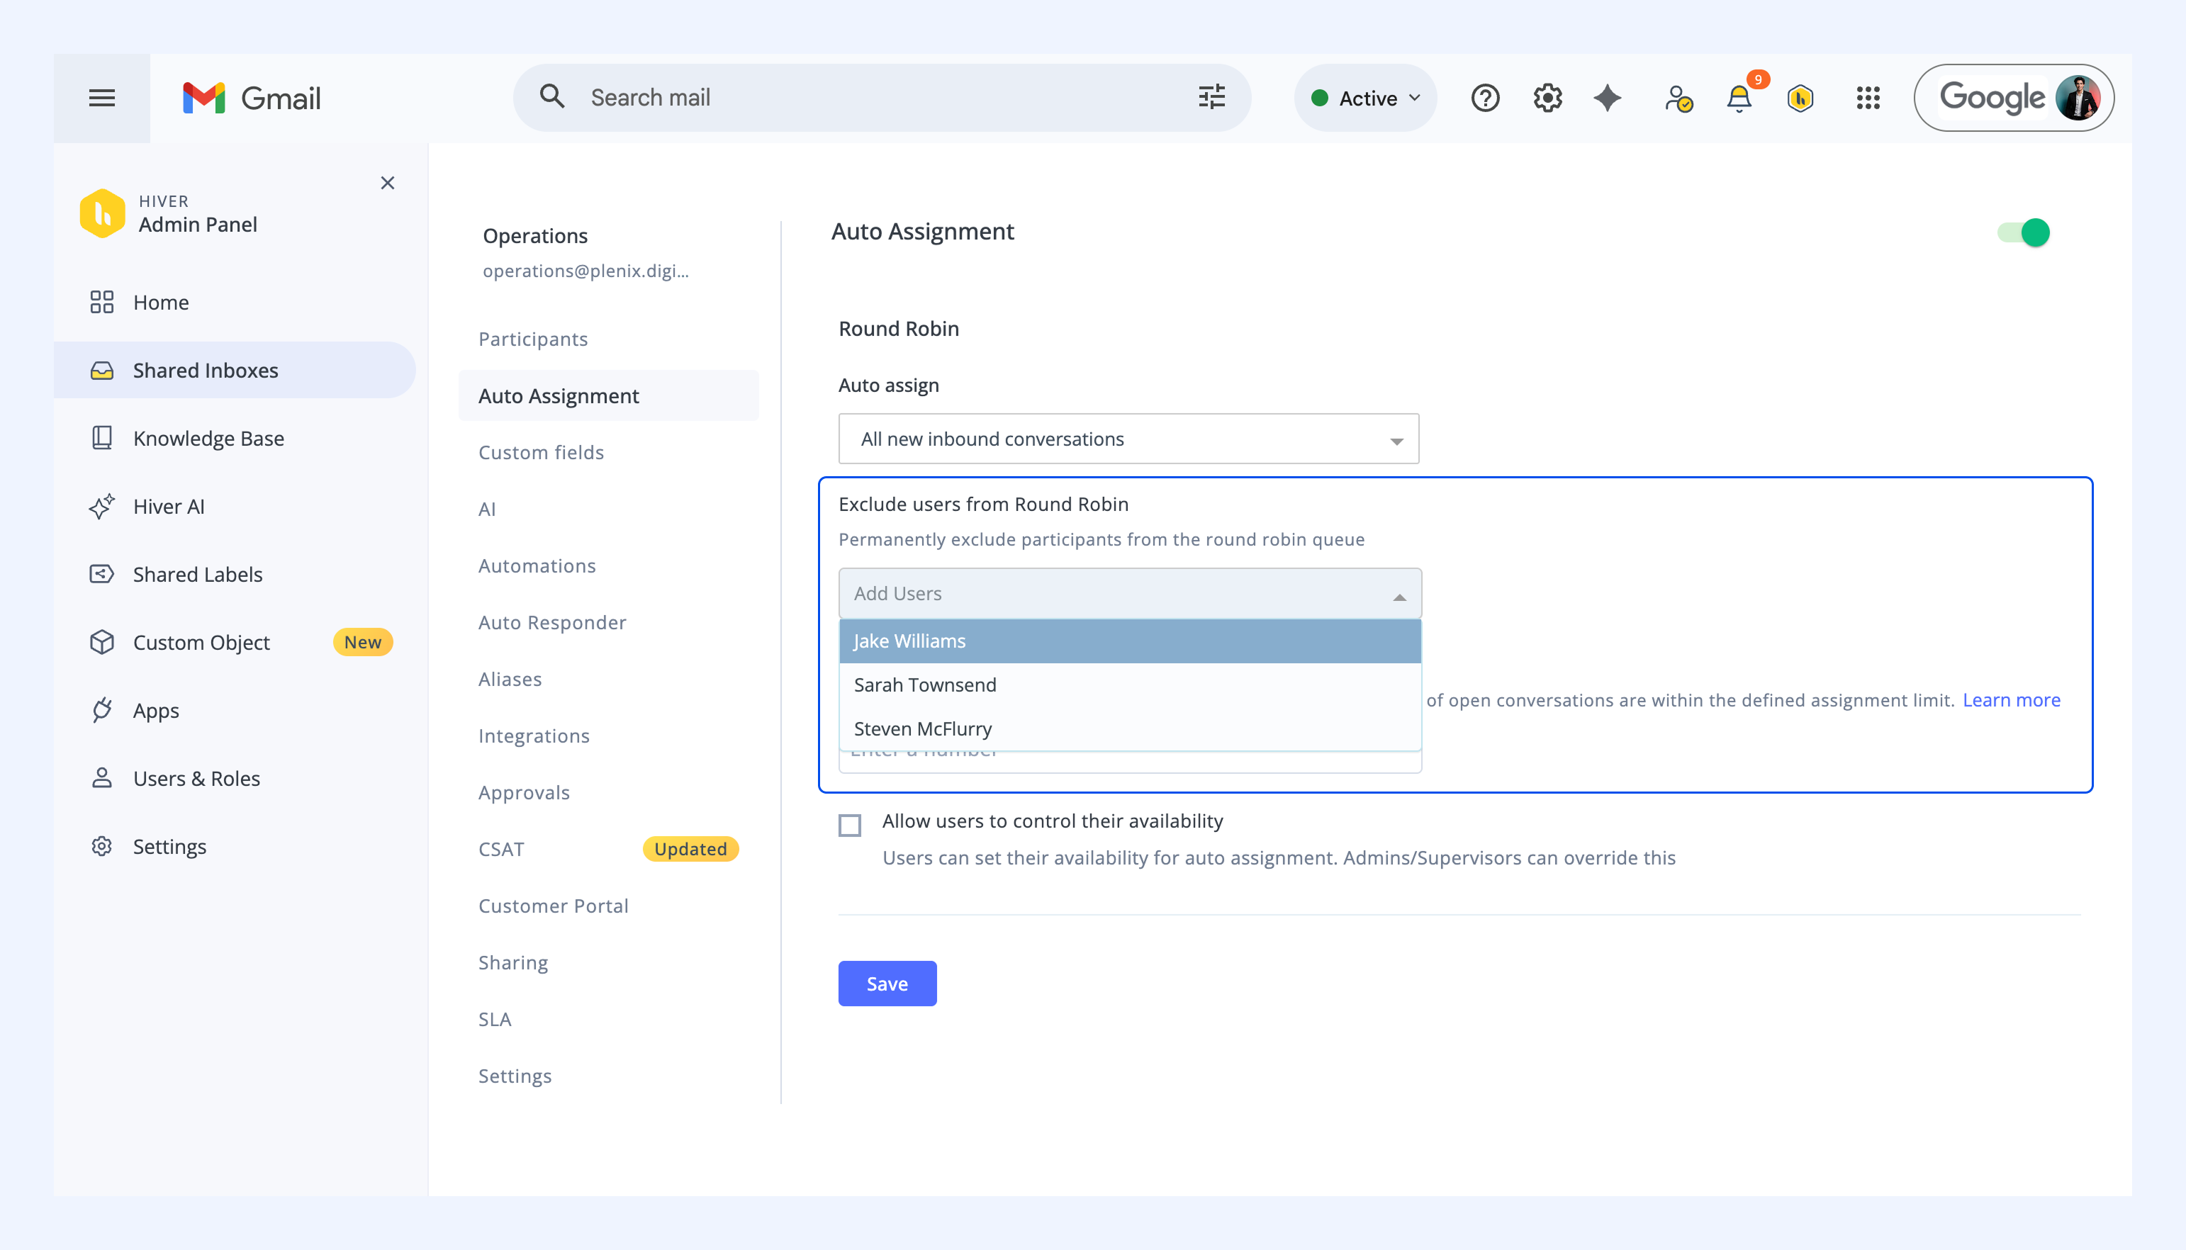Open the Google apps grid

1868,98
